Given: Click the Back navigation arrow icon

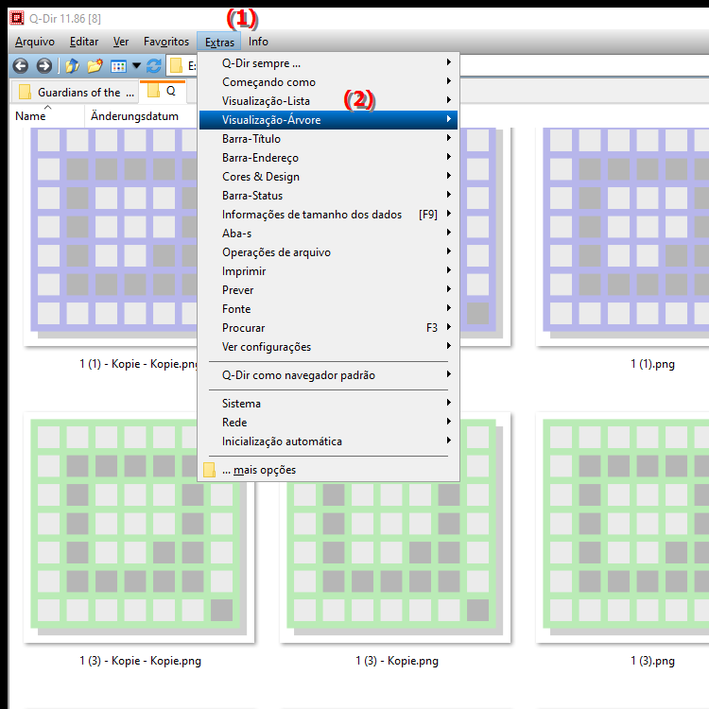Looking at the screenshot, I should (21, 66).
